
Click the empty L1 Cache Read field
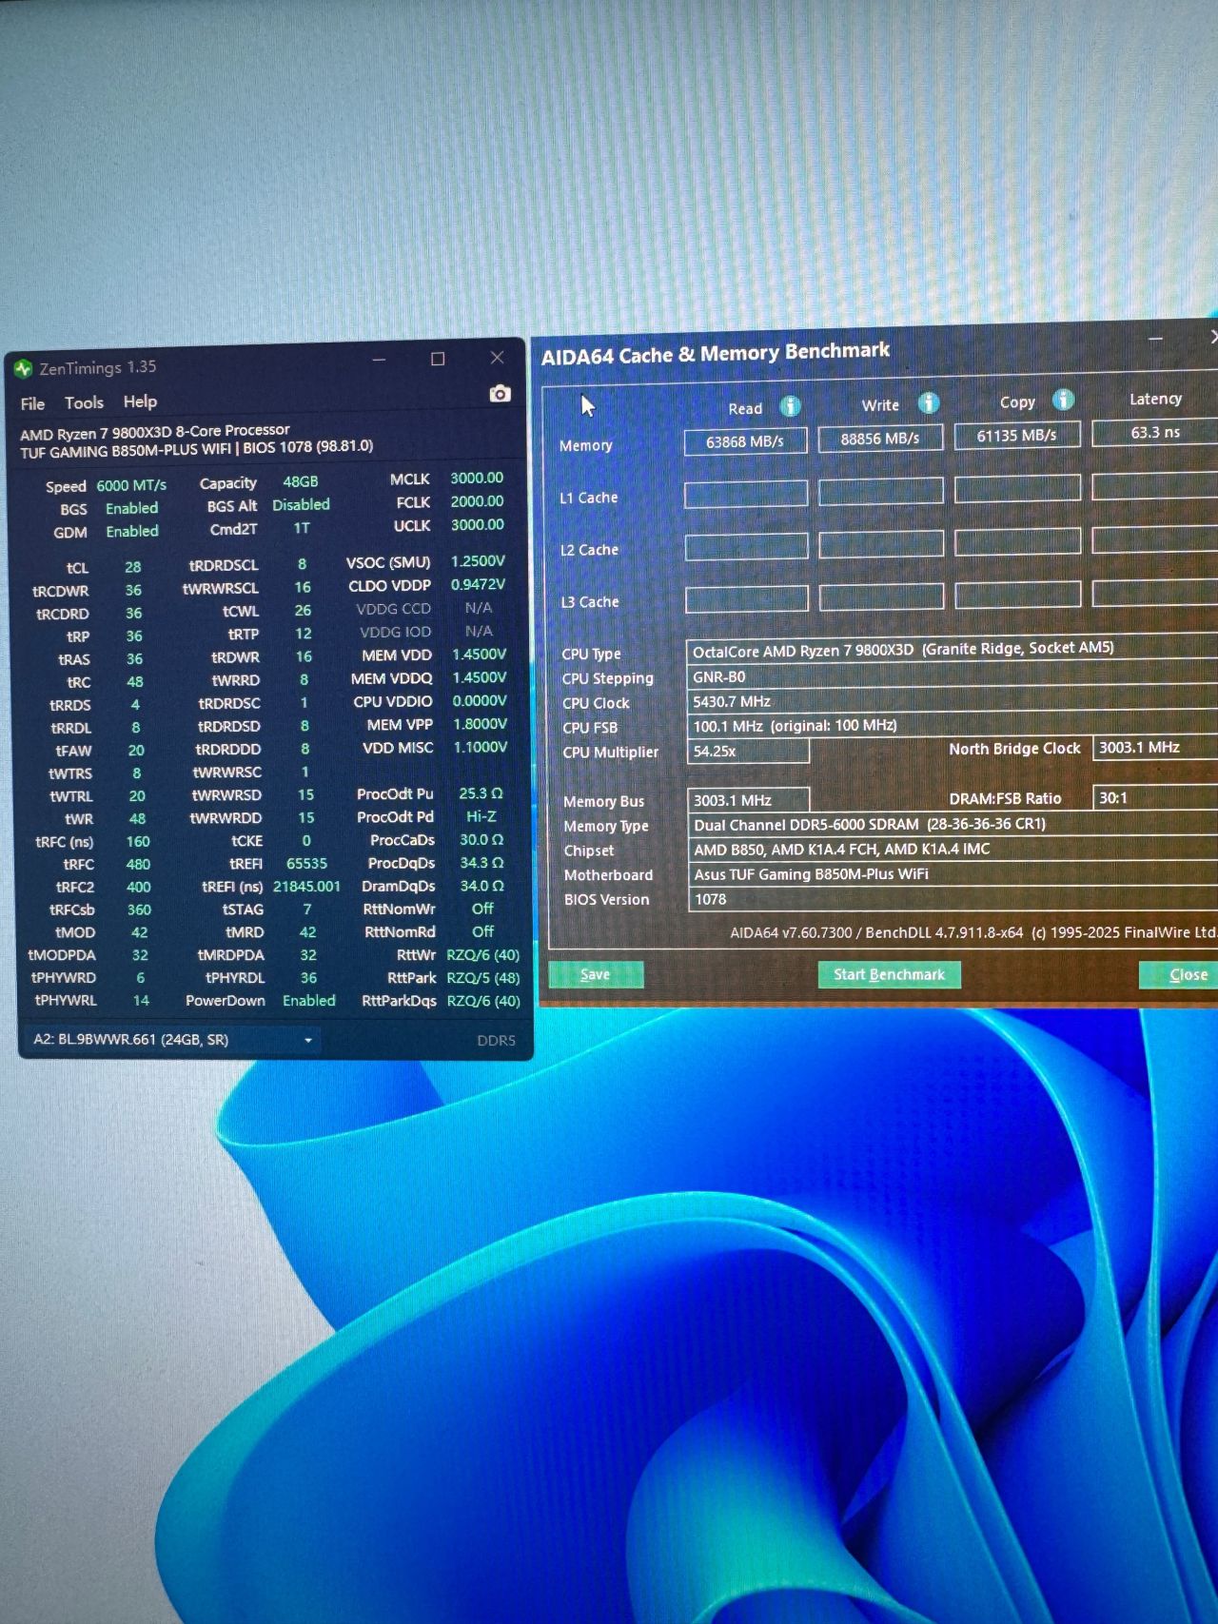(x=746, y=493)
